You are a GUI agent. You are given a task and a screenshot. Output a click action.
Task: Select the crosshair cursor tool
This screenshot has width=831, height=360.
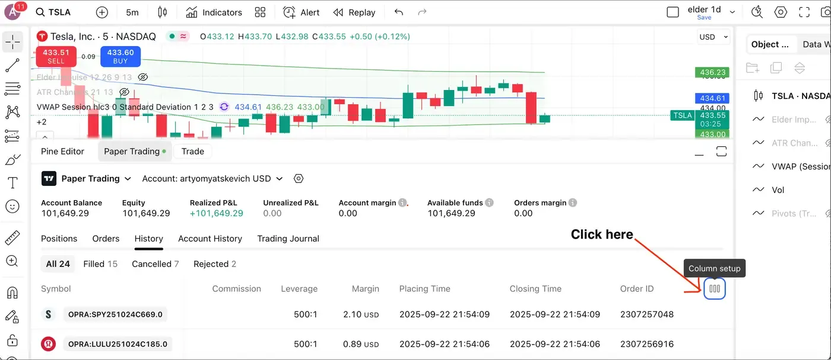pyautogui.click(x=12, y=42)
